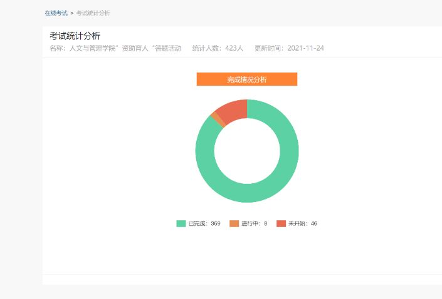Click the 更新时间 label text

click(269, 48)
